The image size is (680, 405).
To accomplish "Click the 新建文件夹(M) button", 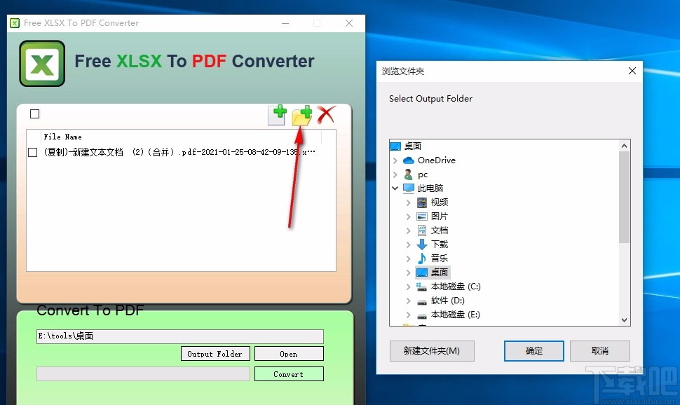I will click(x=432, y=351).
